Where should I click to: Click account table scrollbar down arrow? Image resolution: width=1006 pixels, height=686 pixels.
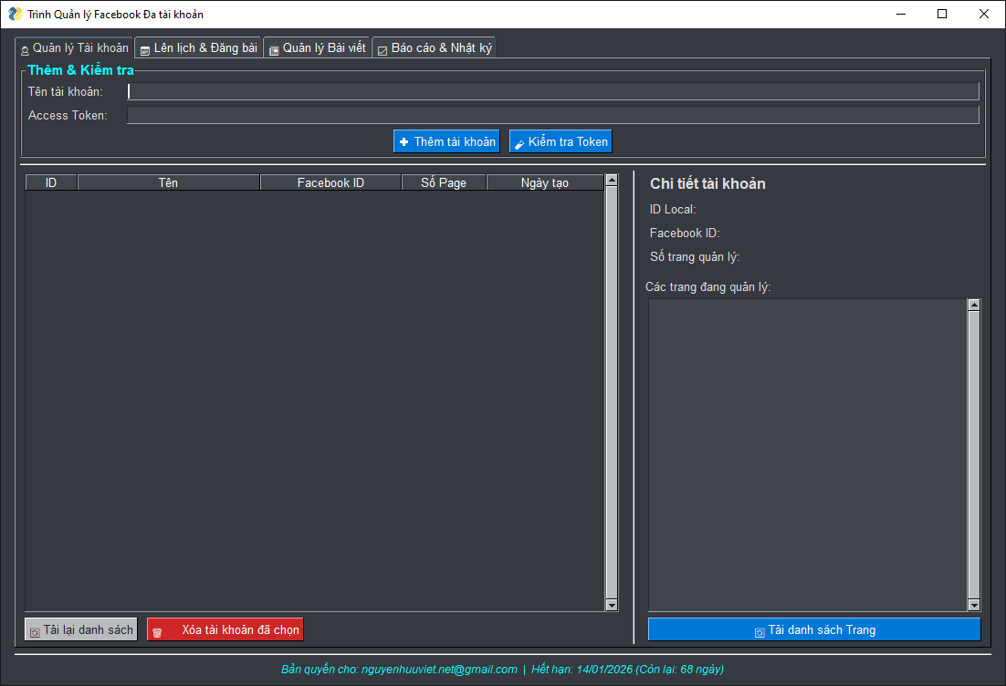(612, 605)
